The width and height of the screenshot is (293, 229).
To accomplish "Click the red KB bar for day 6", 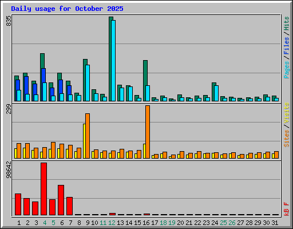I will [61, 200].
